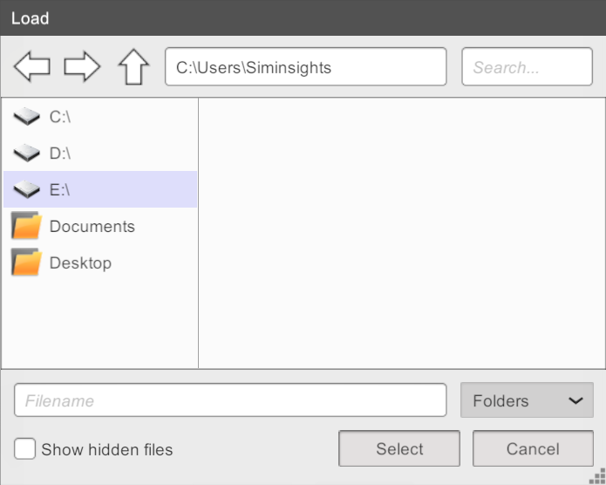The image size is (606, 485).
Task: Select the Documents shortcut label
Action: (92, 226)
